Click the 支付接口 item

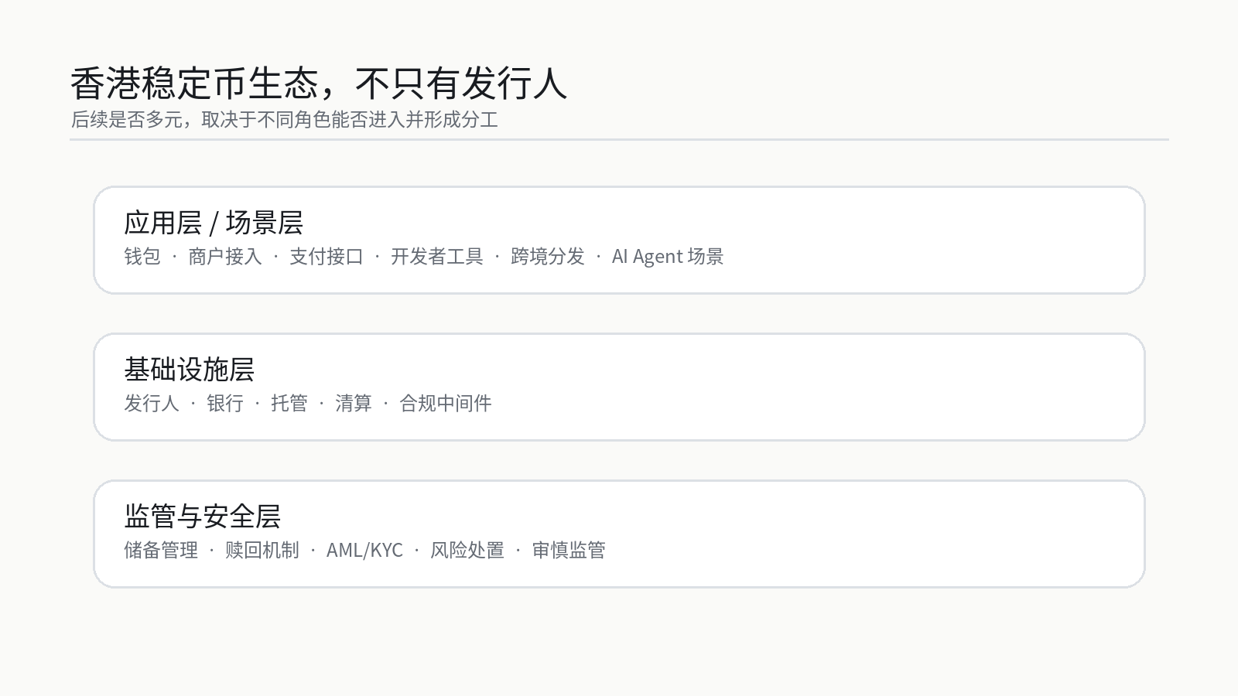coord(327,257)
